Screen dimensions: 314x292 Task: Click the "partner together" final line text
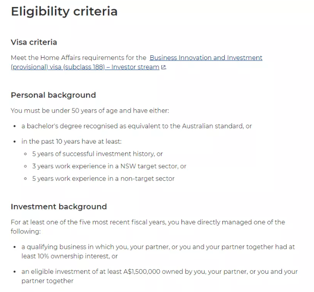[x=47, y=281]
